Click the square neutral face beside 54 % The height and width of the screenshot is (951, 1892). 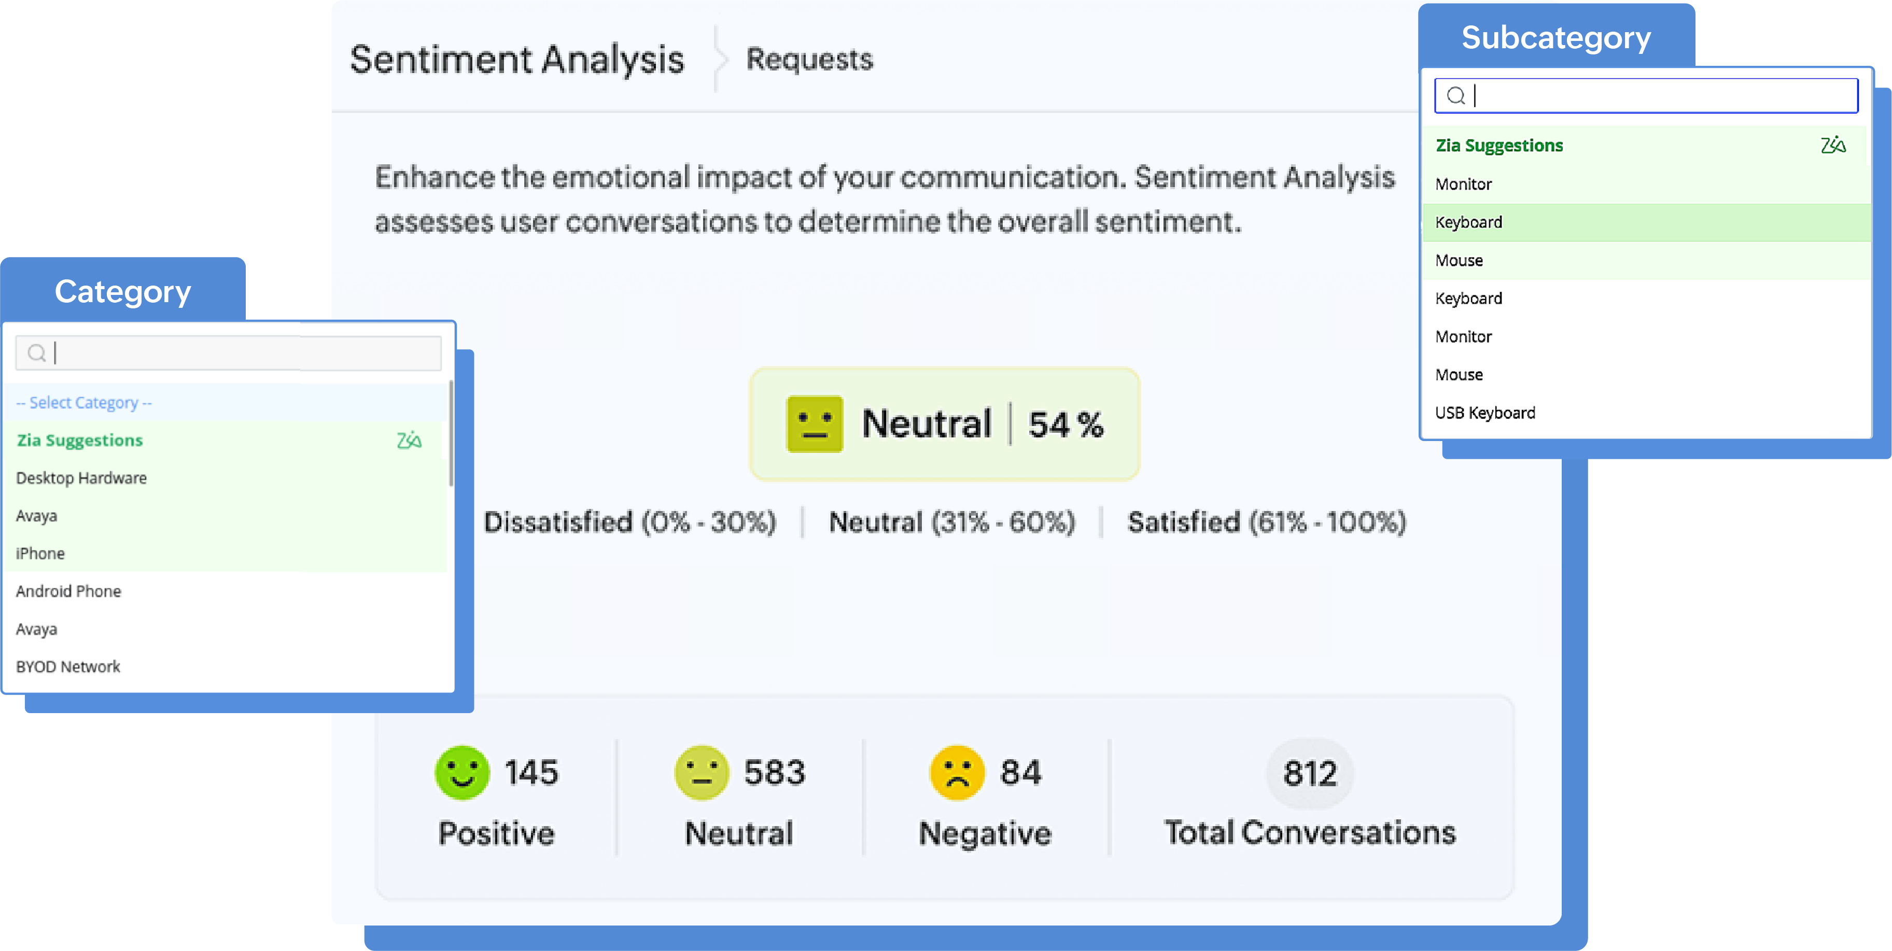814,424
